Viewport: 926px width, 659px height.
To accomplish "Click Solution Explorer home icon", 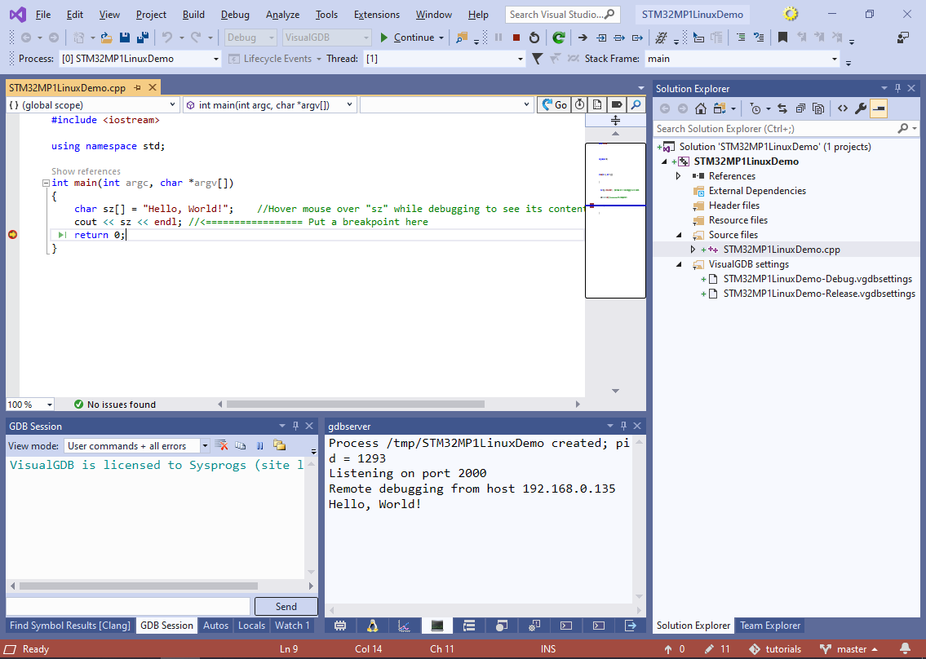I will click(x=700, y=108).
